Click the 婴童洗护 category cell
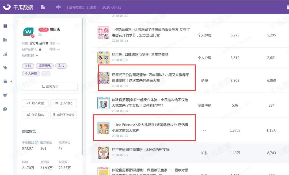Screen dimensions: 289x175 pos(204,105)
